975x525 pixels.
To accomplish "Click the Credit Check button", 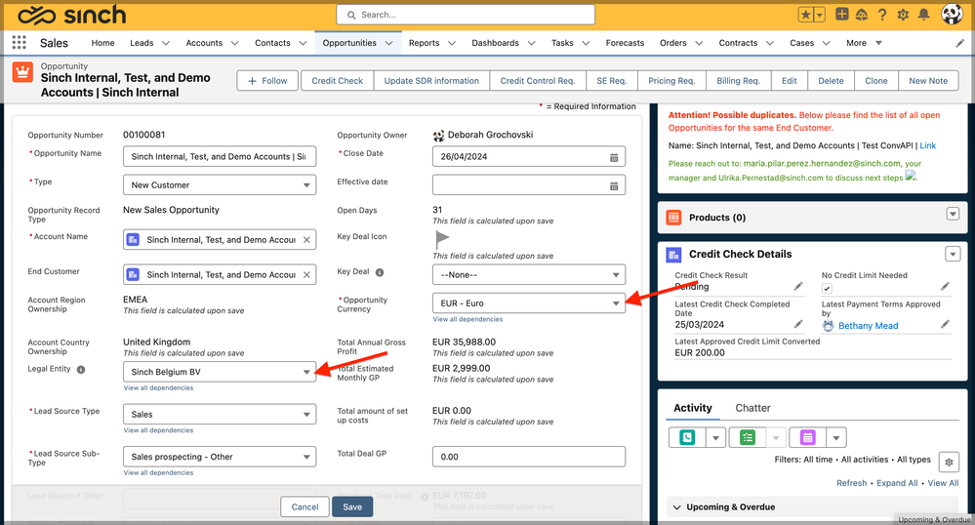I will [x=337, y=81].
